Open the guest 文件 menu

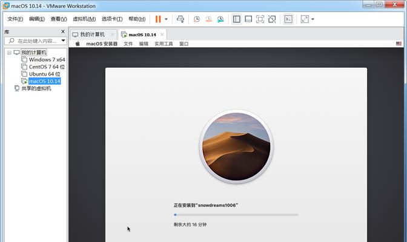point(128,44)
